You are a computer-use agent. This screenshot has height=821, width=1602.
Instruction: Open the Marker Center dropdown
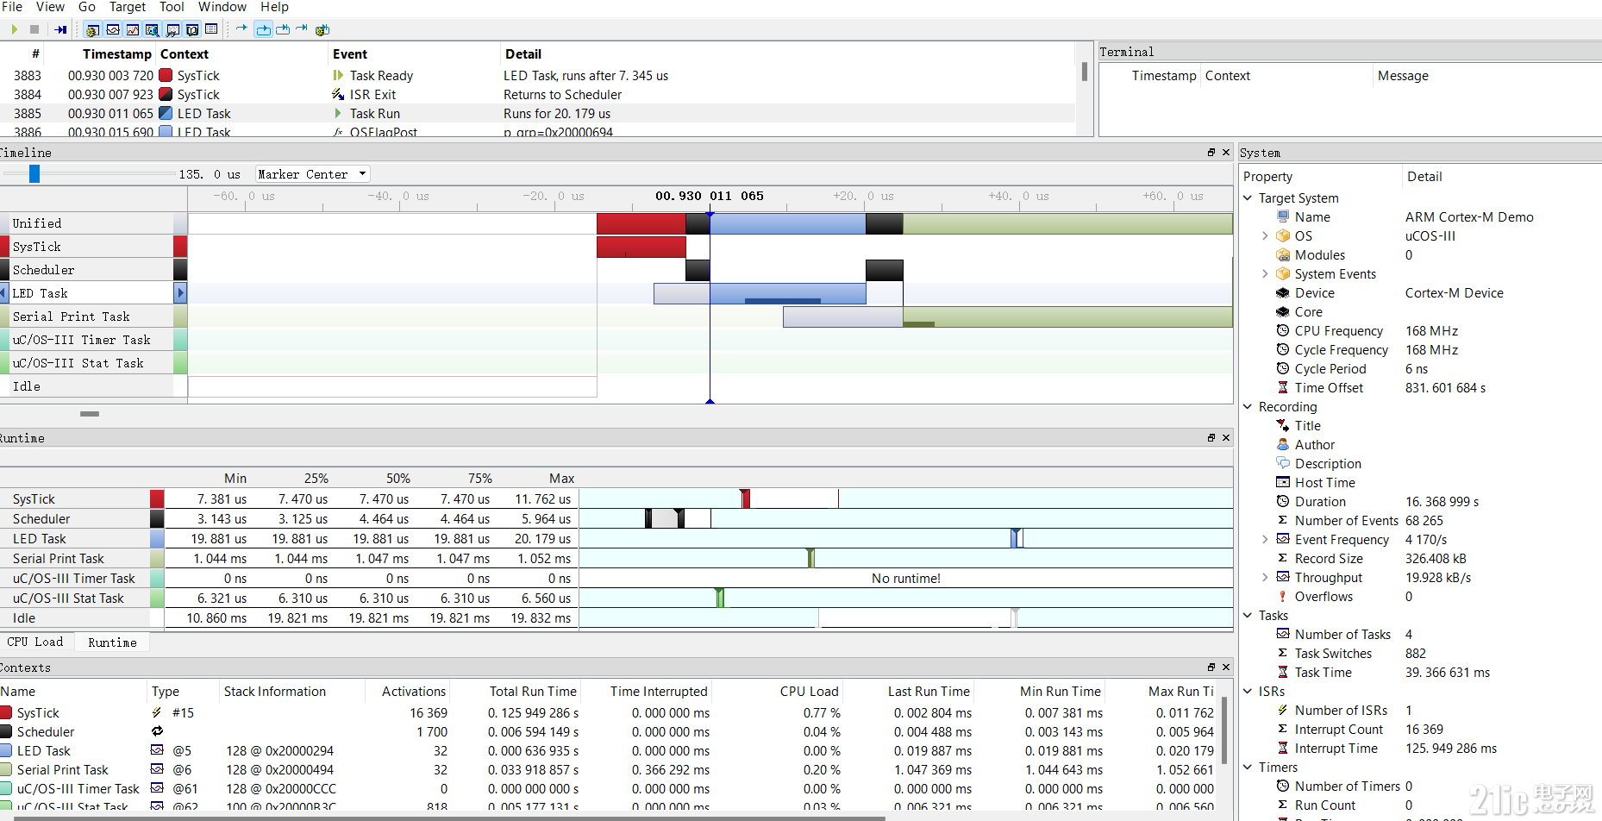pyautogui.click(x=312, y=174)
